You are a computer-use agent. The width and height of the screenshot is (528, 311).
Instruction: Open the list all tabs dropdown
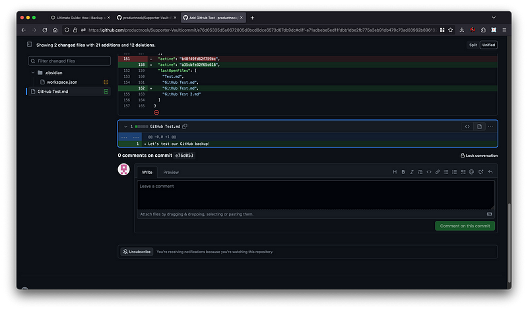coord(494,18)
